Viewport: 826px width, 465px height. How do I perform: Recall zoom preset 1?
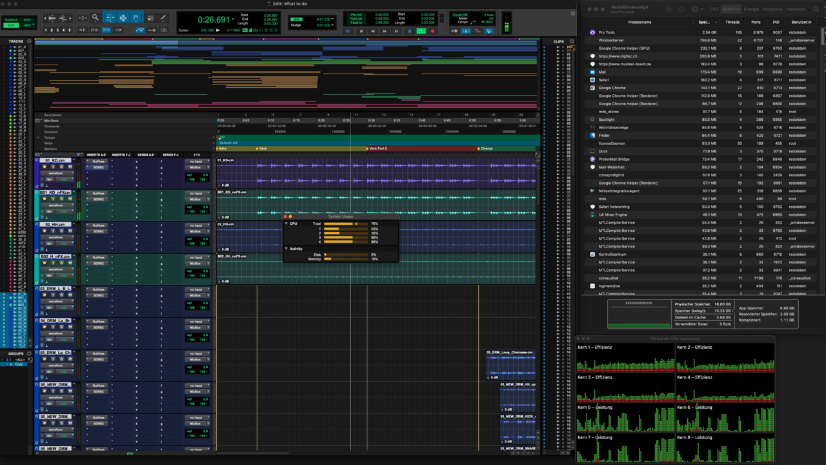(45, 30)
